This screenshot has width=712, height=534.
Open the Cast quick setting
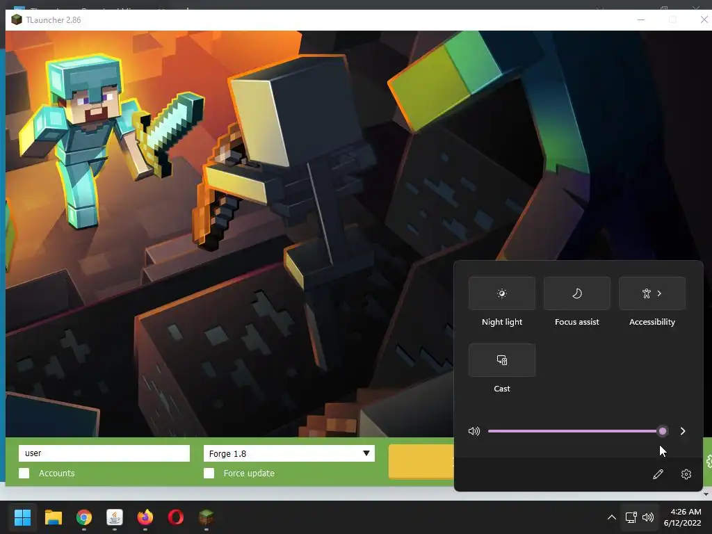click(x=502, y=360)
